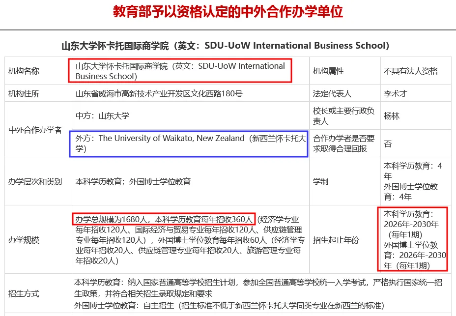Click the subtitle 山东大学怀卡托国际商学院 SDU-UoW International Business School
This screenshot has width=456, height=316.
click(x=225, y=46)
